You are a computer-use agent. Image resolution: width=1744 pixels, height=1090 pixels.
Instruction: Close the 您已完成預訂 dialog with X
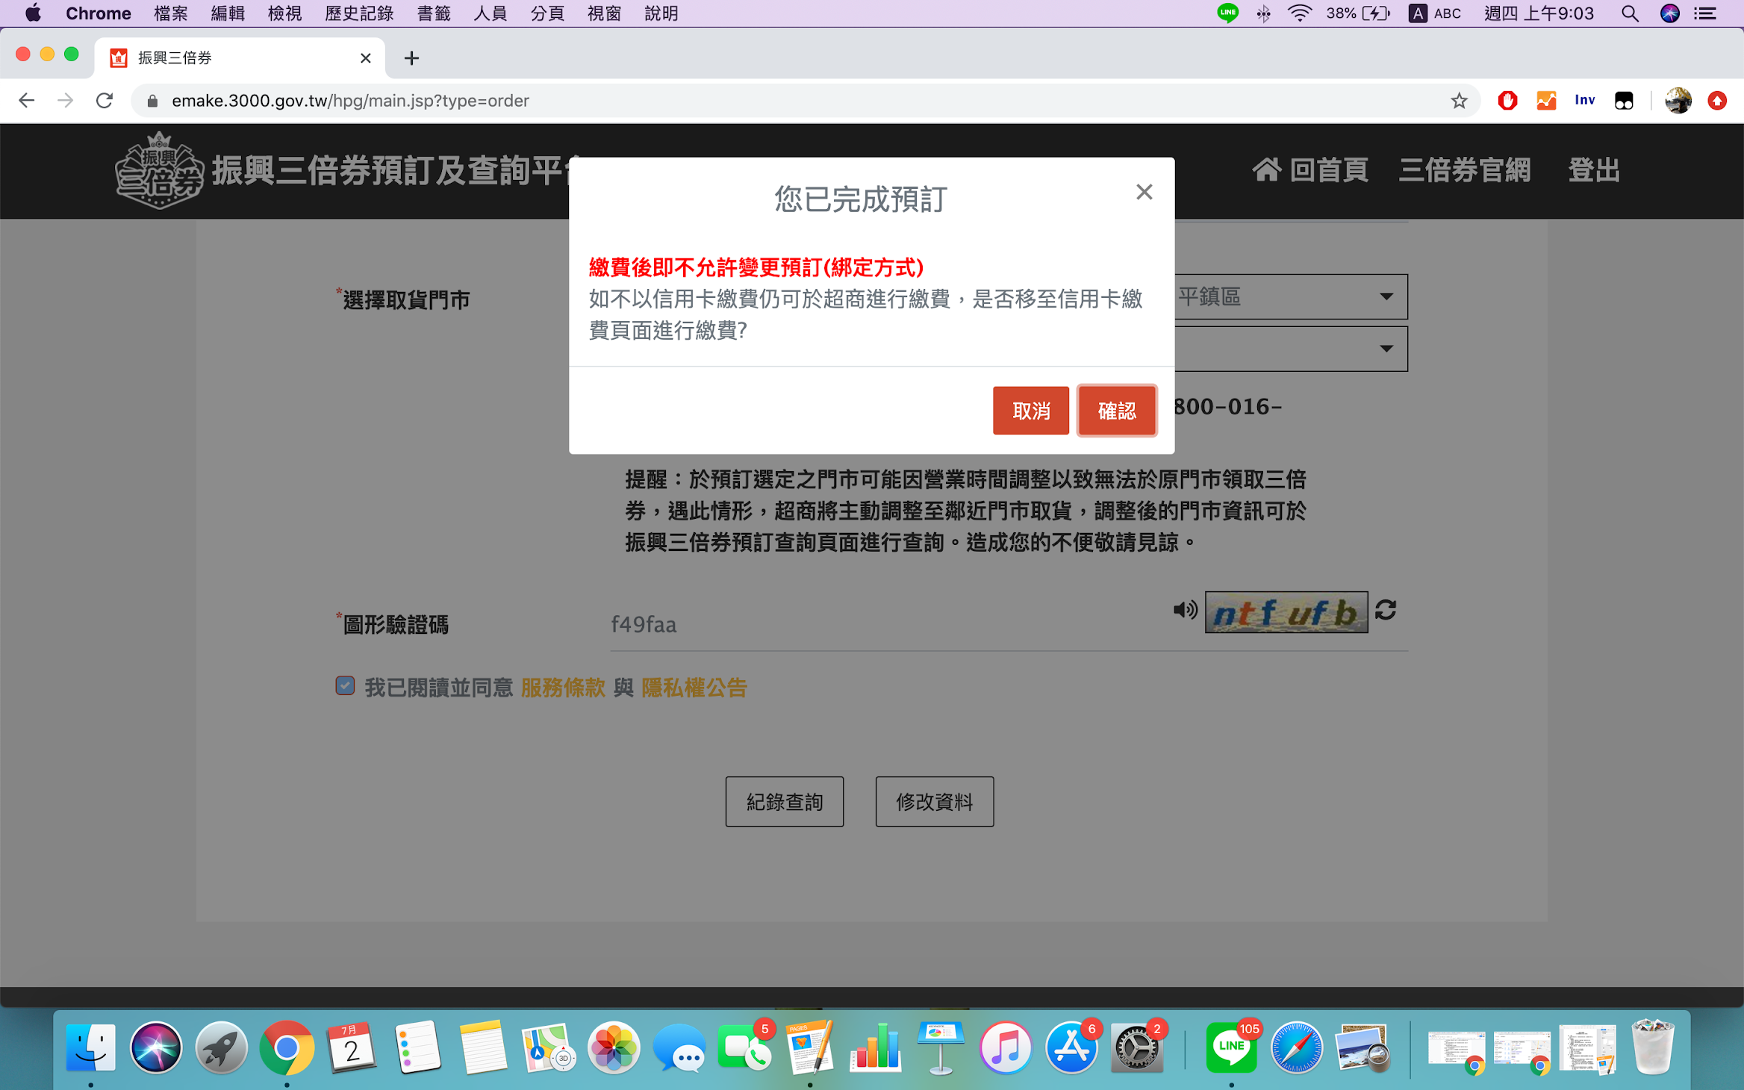point(1144,192)
